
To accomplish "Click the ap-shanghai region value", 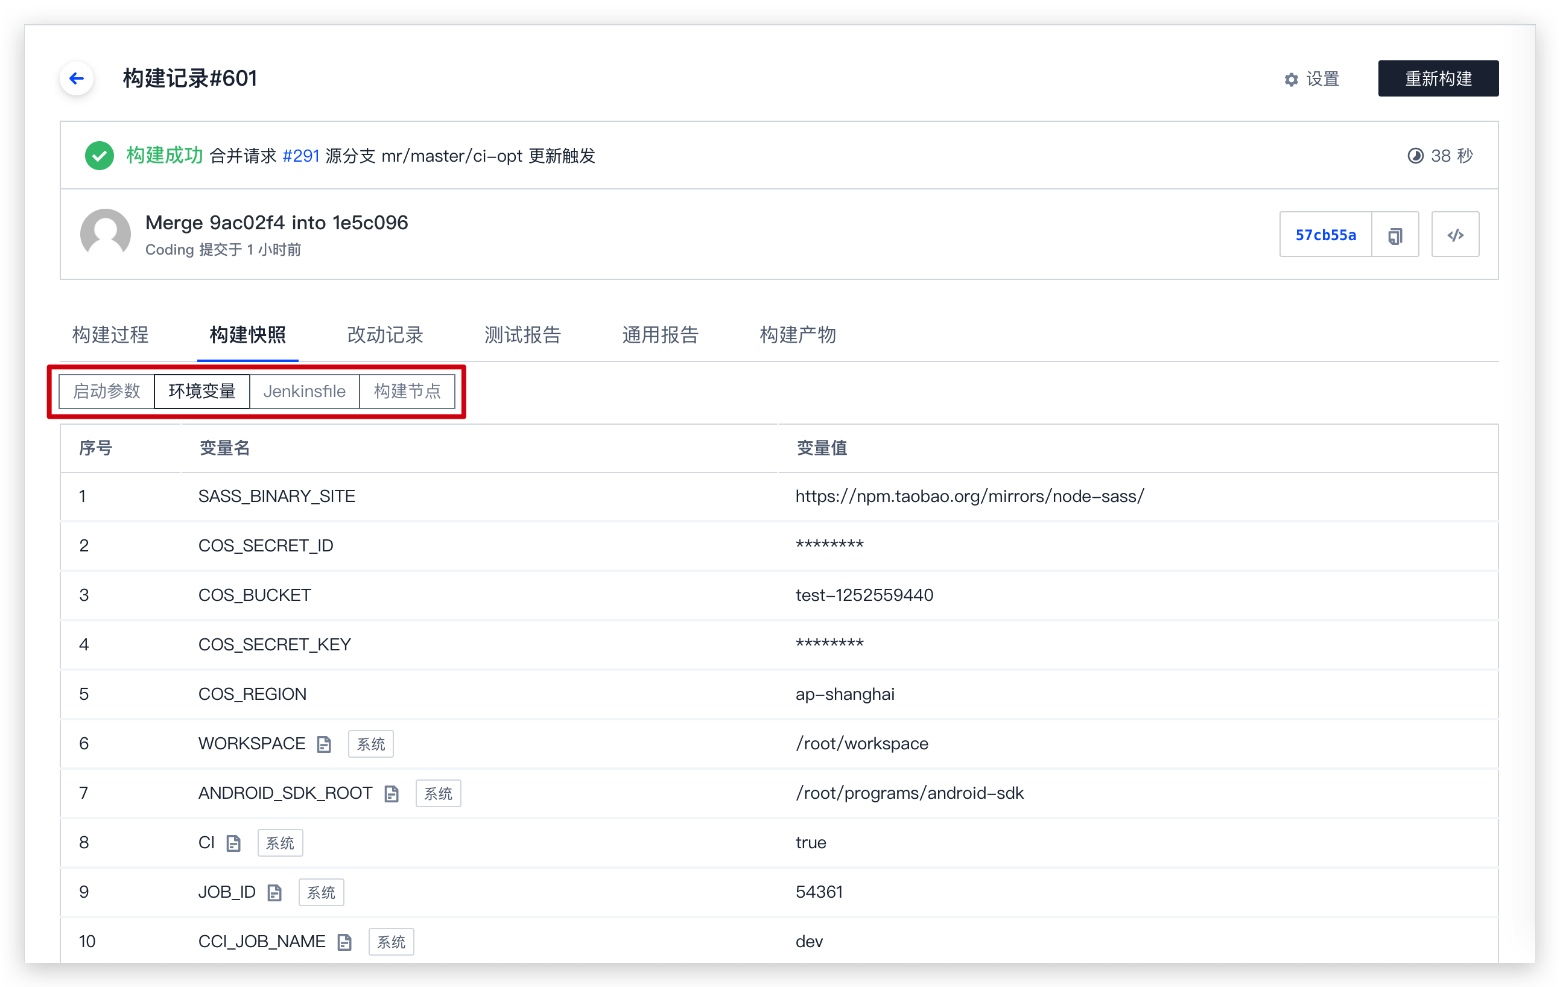I will coord(845,694).
